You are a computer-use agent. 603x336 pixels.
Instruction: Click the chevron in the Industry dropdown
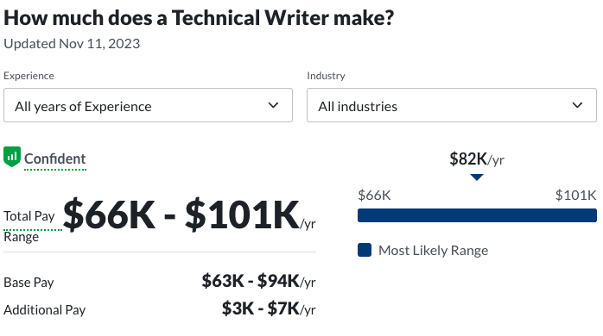[577, 105]
